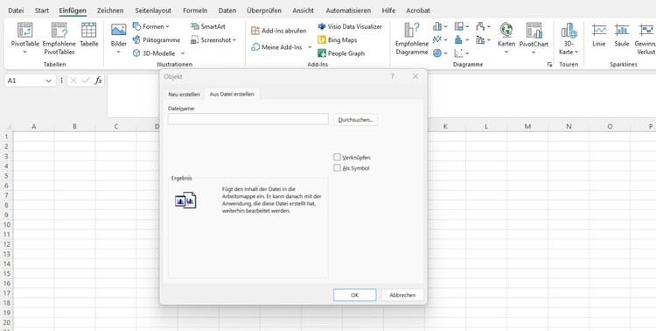
Task: Enable the Verknüpfen checkbox
Action: (338, 157)
